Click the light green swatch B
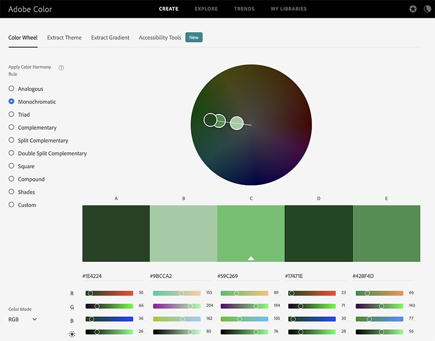 [183, 233]
